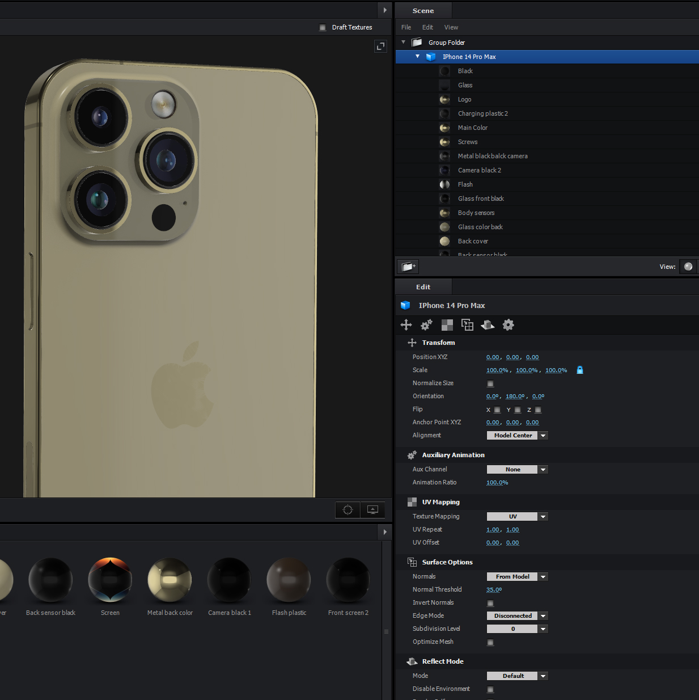Open the Auxiliary Animation gears icon in Edit toolbar
This screenshot has height=700, width=699.
(x=426, y=324)
